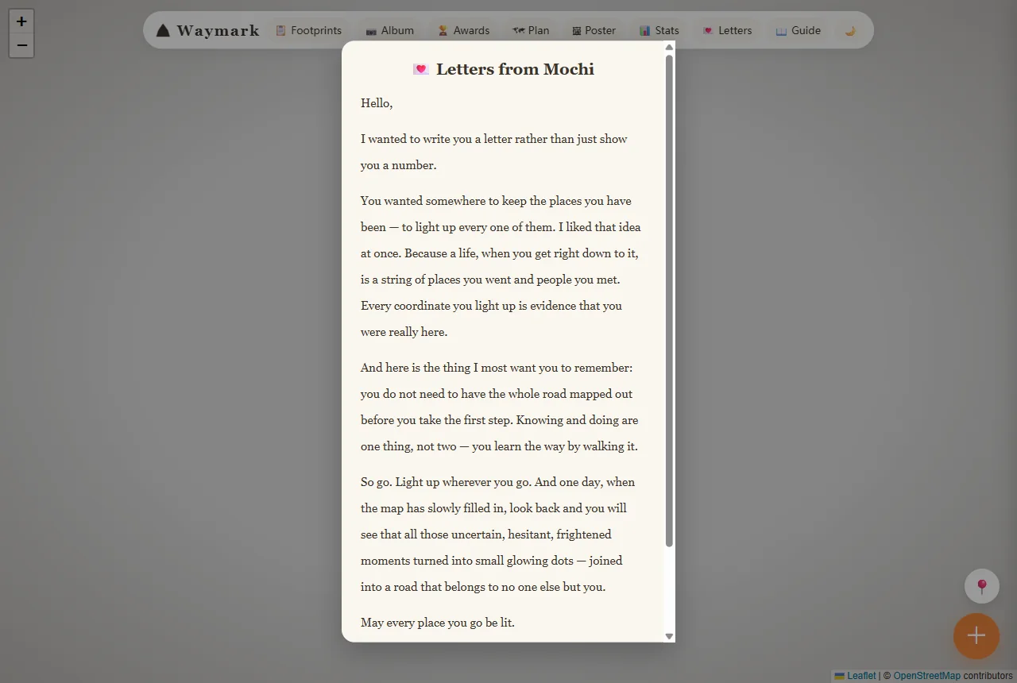Click the heart envelope icon in letter title

click(x=420, y=69)
